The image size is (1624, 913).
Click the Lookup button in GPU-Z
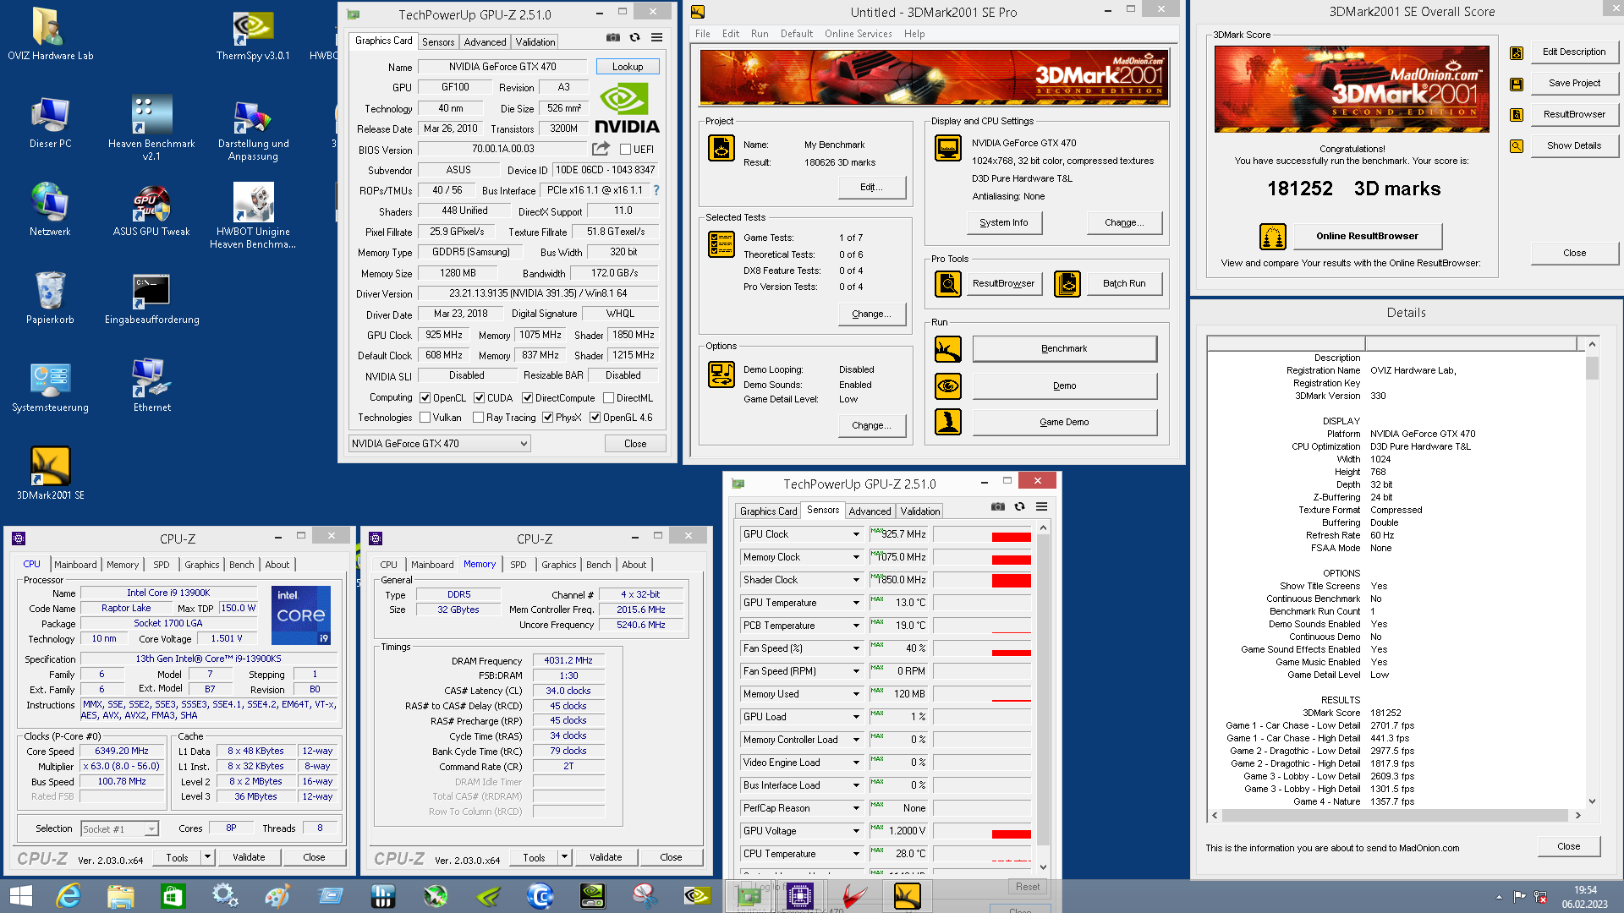click(x=628, y=67)
